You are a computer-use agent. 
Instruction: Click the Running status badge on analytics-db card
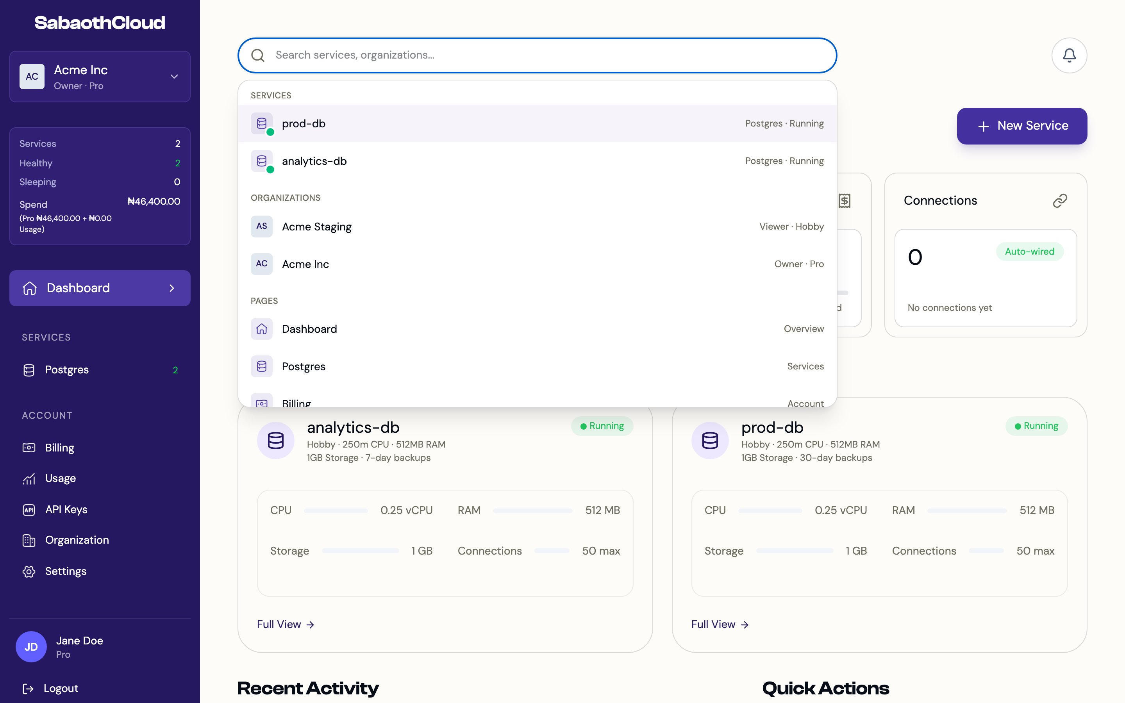click(x=602, y=426)
